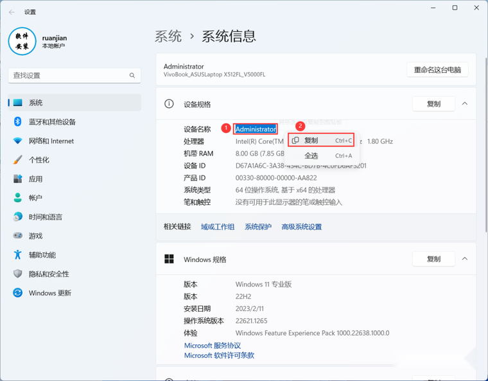The image size is (488, 381).
Task: Click the 设备规格 info icon
Action: click(x=169, y=103)
